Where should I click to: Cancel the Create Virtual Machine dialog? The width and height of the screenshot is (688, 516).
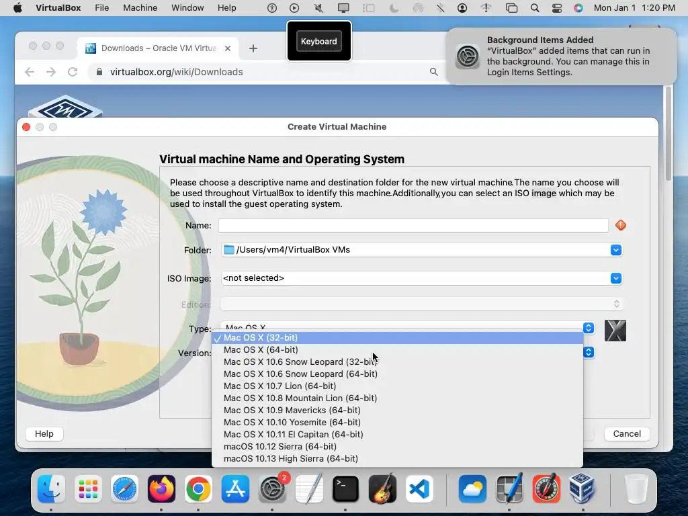pos(627,434)
